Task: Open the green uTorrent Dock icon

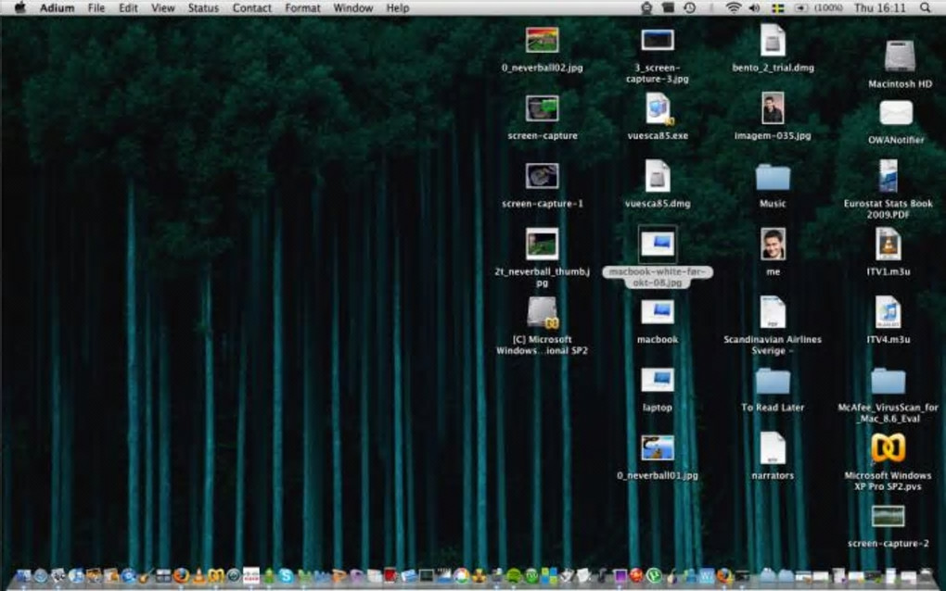Action: pos(653,576)
